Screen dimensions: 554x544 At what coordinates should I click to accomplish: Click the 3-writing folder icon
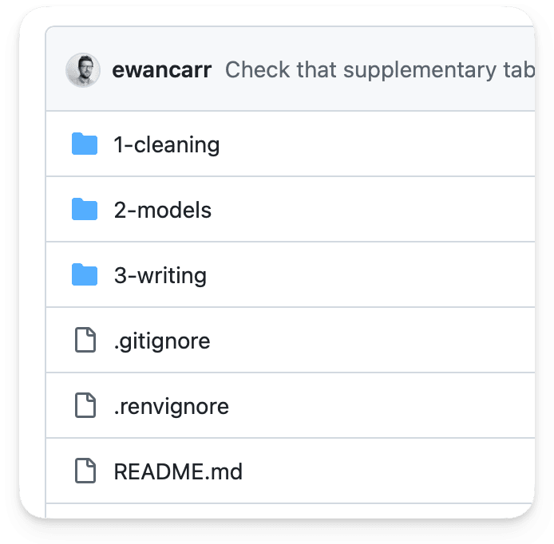[84, 275]
